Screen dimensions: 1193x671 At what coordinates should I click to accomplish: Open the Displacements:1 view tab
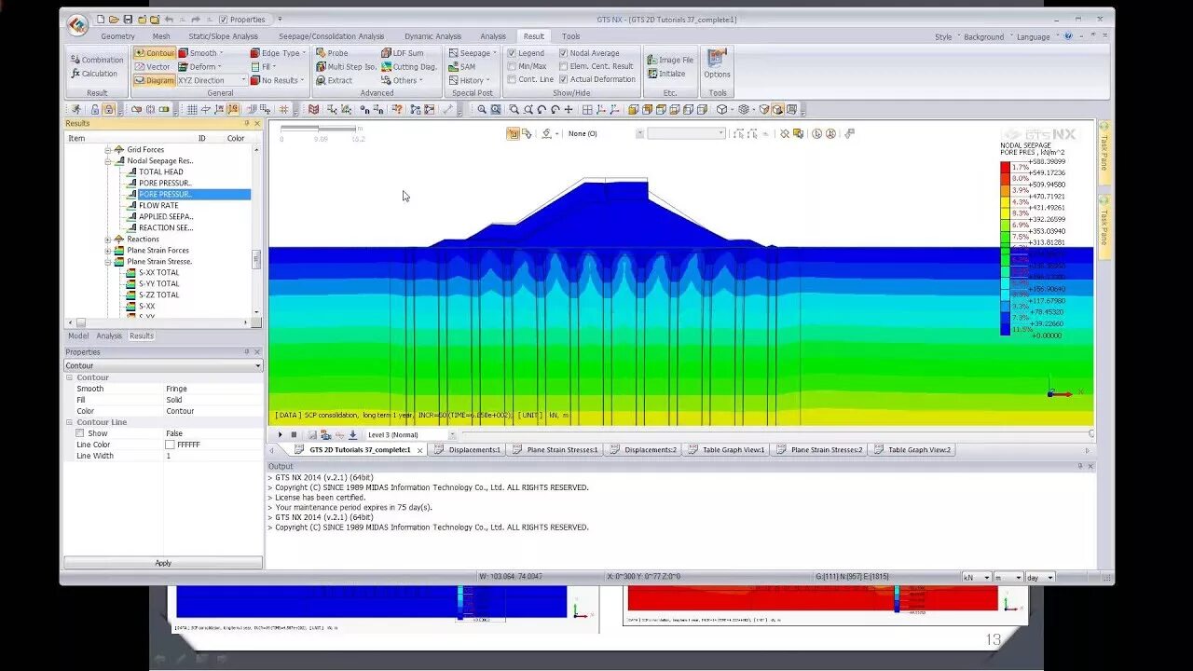pos(469,450)
